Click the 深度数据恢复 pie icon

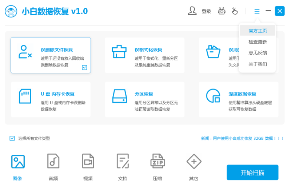click(213, 96)
